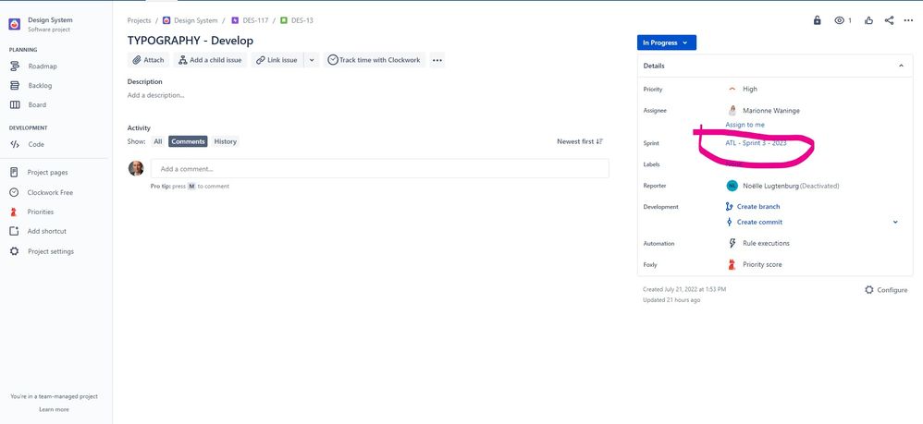The image size is (923, 424).
Task: Collapse the Details panel chevron
Action: (901, 66)
